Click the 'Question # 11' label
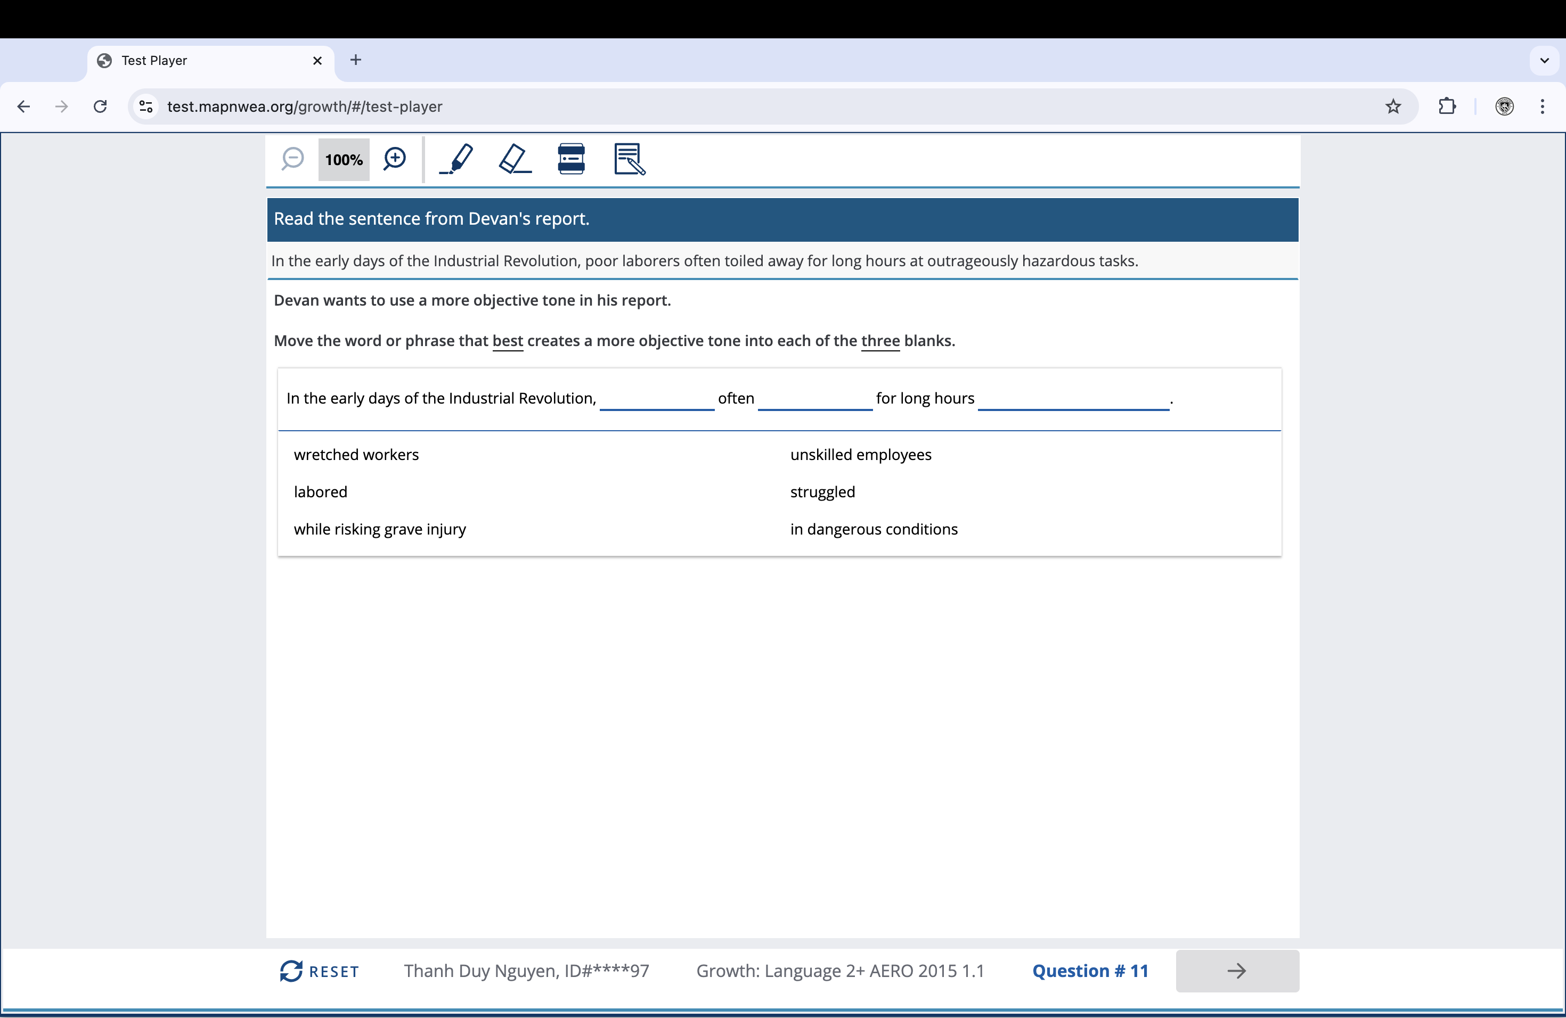This screenshot has height=1018, width=1566. point(1090,971)
